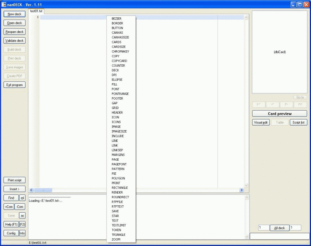Click the New deck button
The width and height of the screenshot is (311, 246).
point(14,14)
